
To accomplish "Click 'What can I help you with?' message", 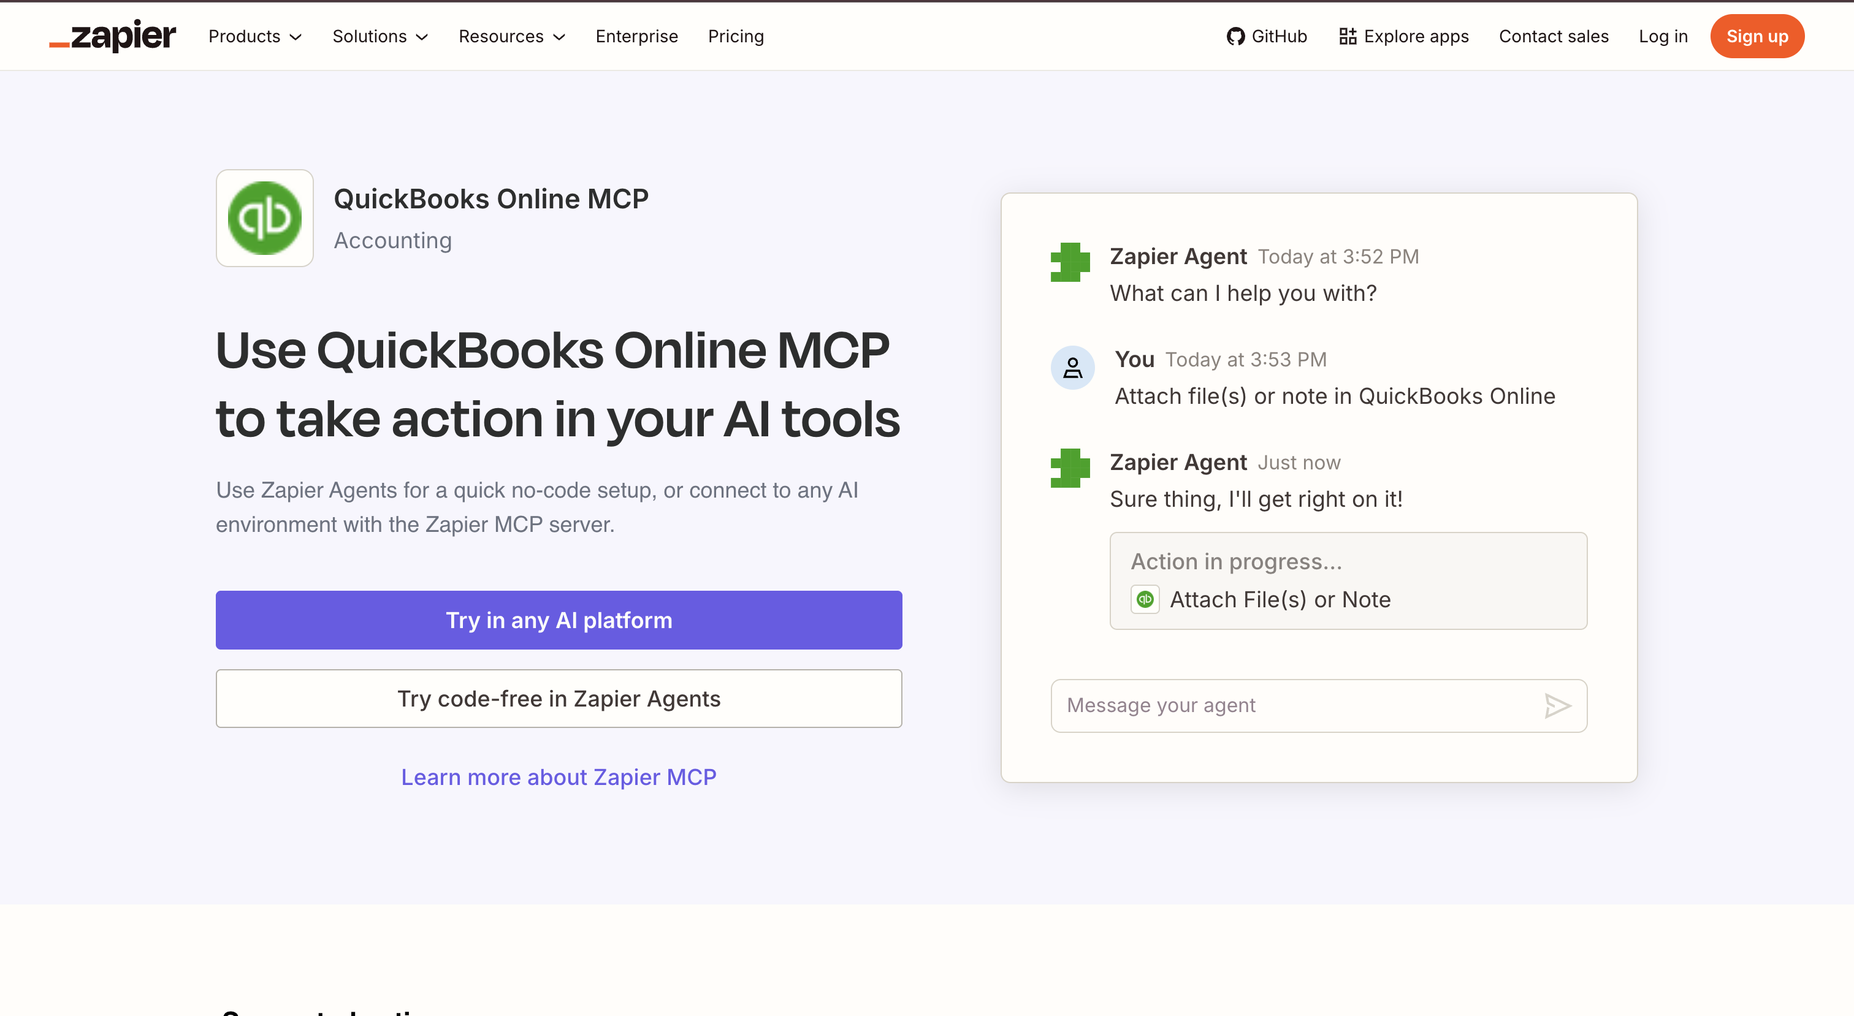I will (1243, 294).
